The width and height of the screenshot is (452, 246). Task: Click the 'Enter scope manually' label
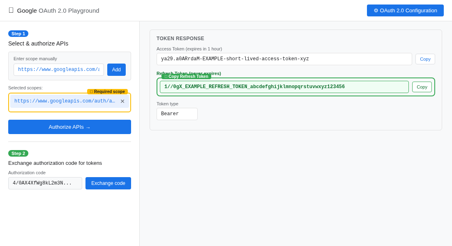click(x=35, y=59)
